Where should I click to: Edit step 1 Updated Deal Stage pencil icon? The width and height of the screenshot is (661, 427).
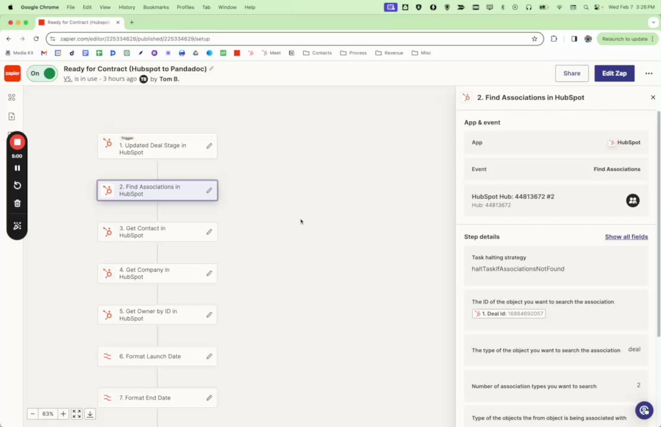pyautogui.click(x=209, y=146)
